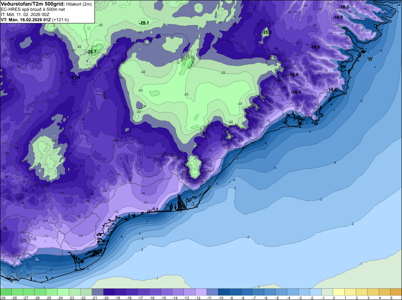Click the light blue legend swatch between -2 and -1
402x300 pixels.
pyautogui.click(x=316, y=292)
